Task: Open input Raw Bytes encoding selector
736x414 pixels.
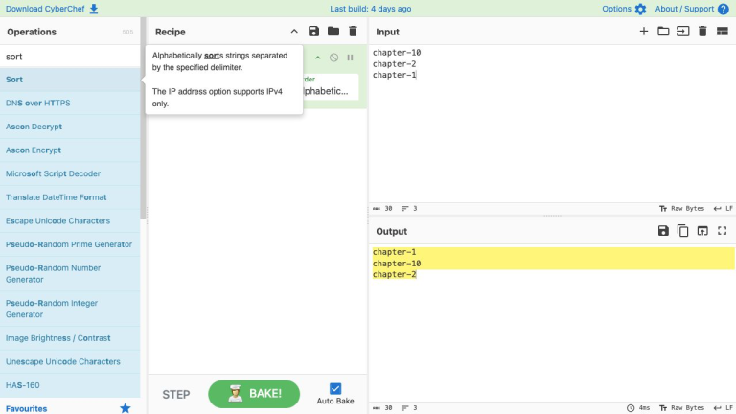Action: tap(681, 208)
